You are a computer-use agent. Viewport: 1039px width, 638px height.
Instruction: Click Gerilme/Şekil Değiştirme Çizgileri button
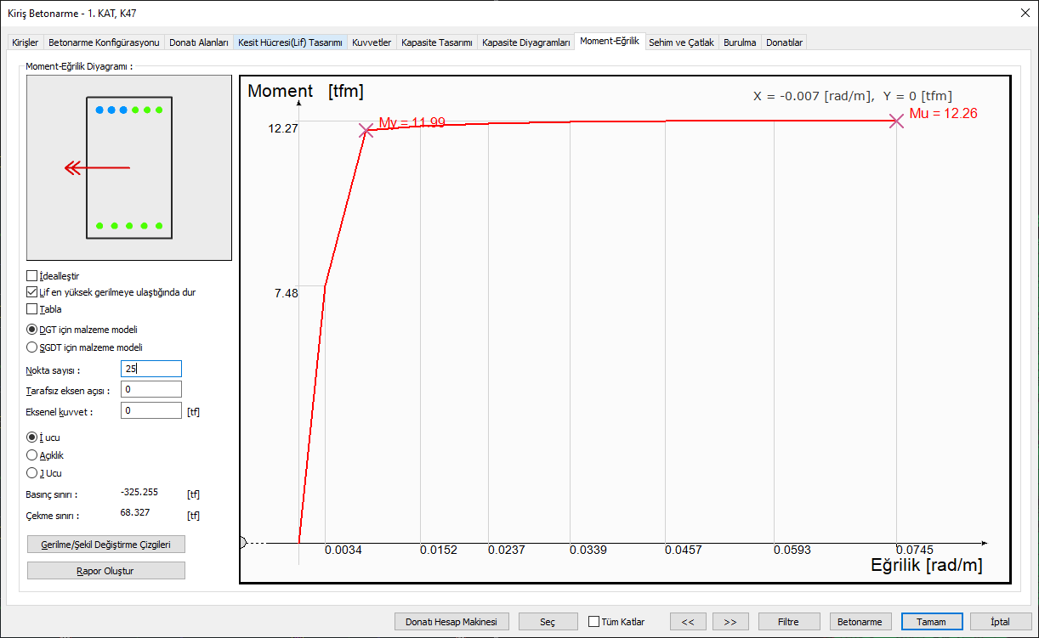(106, 545)
